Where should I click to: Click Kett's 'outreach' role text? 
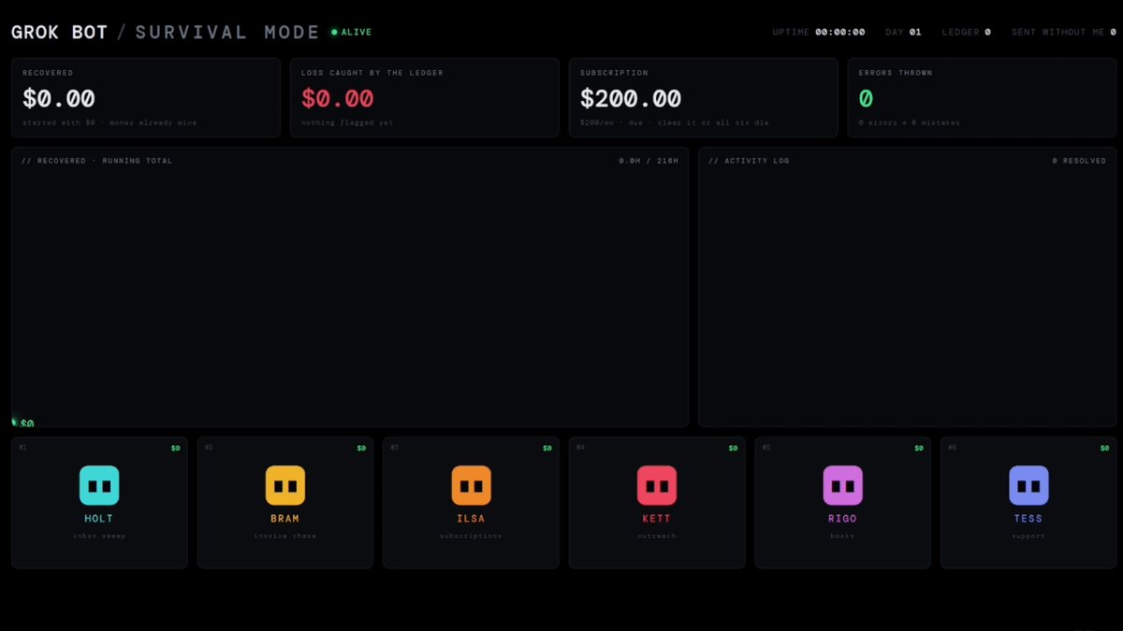coord(657,536)
